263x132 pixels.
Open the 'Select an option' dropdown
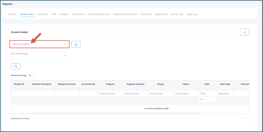tap(39, 44)
